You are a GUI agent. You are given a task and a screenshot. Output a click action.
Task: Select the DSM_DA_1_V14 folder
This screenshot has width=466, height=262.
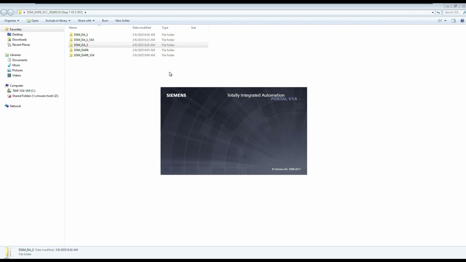84,40
